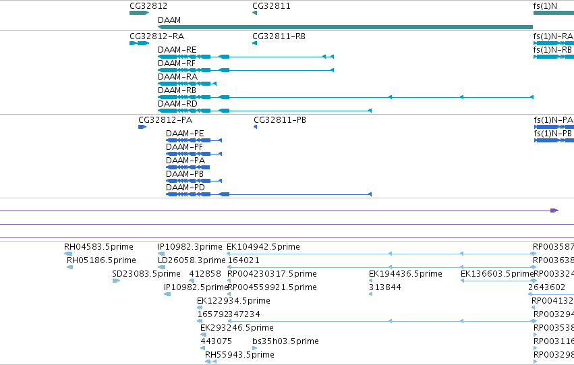This screenshot has width=574, height=365.
Task: Click the DAAM-PF protein label
Action: point(184,147)
